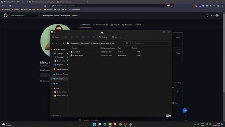Image resolution: width=225 pixels, height=127 pixels.
Task: Open the GitHub create-new plus menu
Action: pos(212,16)
